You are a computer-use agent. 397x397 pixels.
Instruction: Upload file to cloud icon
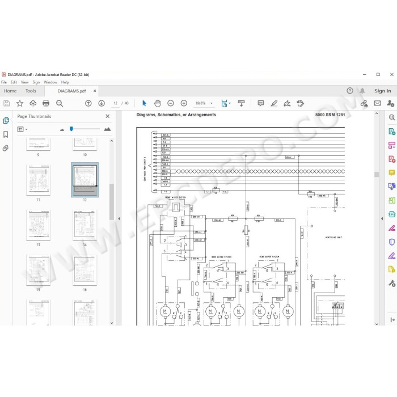(x=33, y=103)
